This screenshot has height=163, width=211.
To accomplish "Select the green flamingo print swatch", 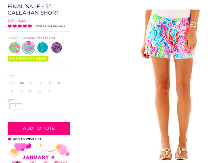I will pyautogui.click(x=15, y=48).
